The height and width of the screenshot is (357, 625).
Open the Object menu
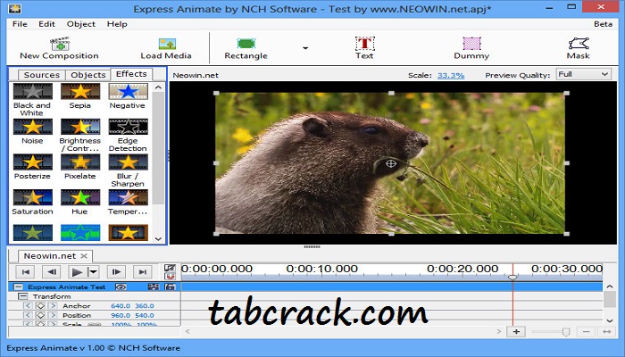click(x=81, y=24)
